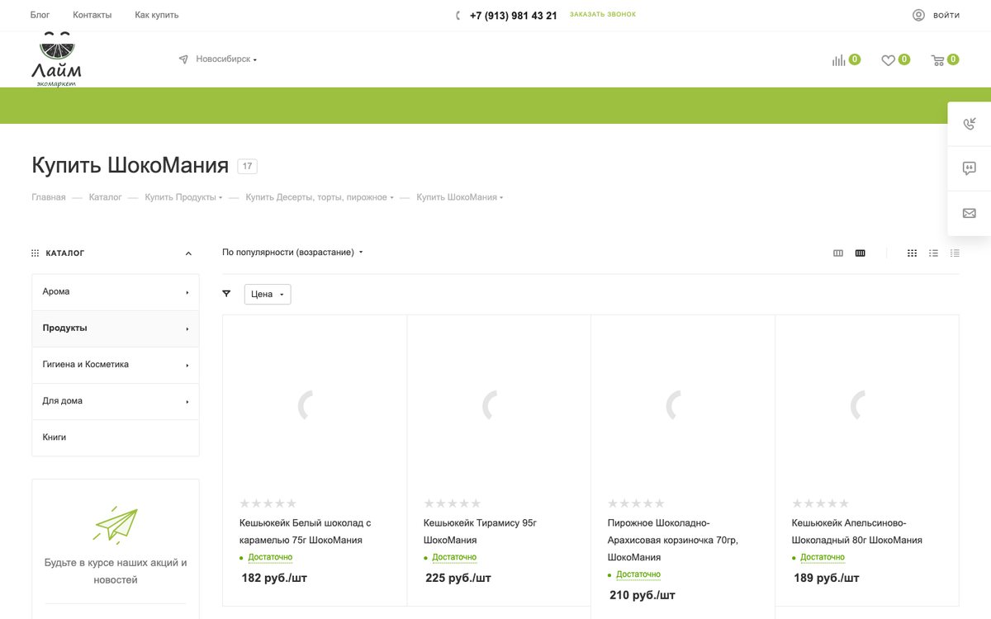Switch to four-column grid layout icon
This screenshot has width=991, height=619.
pyautogui.click(x=861, y=253)
